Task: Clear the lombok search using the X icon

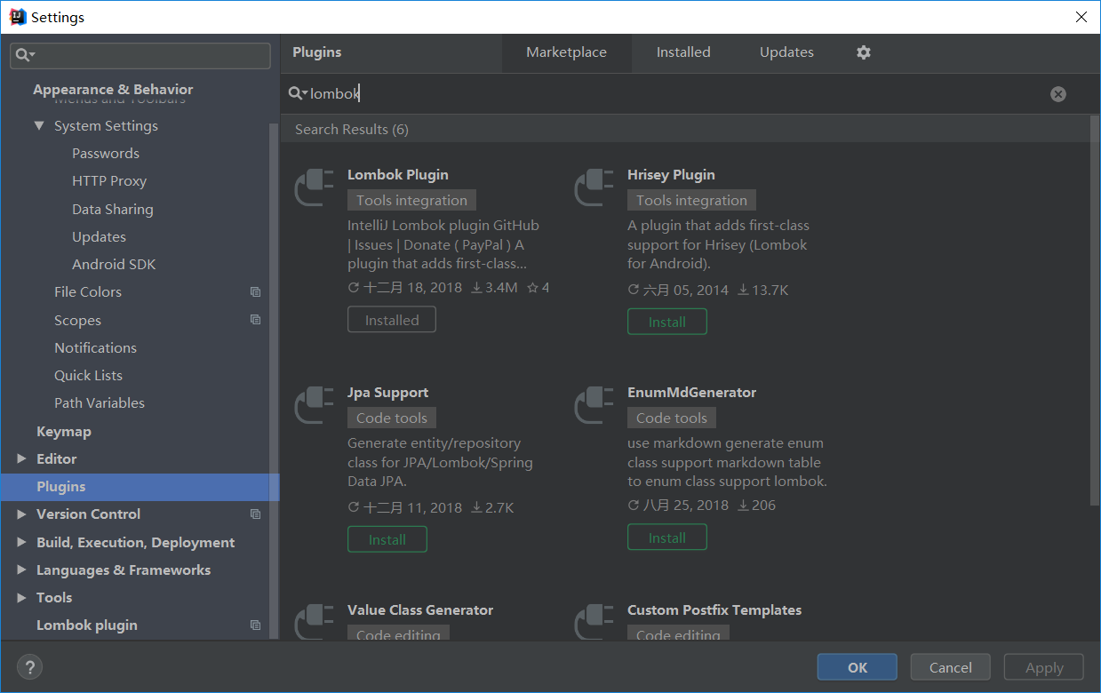Action: pyautogui.click(x=1057, y=93)
